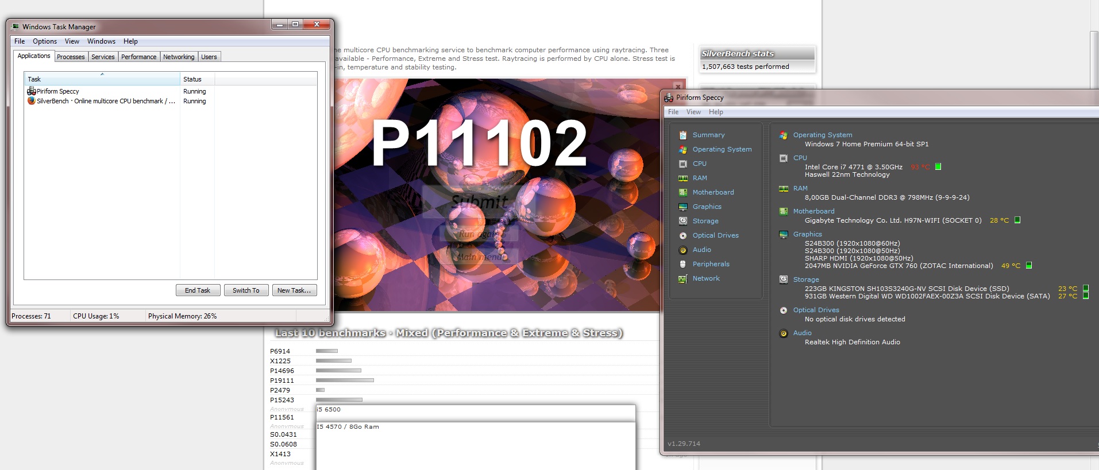Choose the RAM icon in Speccy sidebar
This screenshot has width=1099, height=470.
coord(683,178)
